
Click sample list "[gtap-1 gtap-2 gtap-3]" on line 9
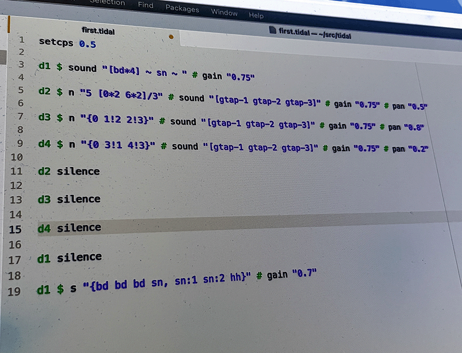point(261,147)
